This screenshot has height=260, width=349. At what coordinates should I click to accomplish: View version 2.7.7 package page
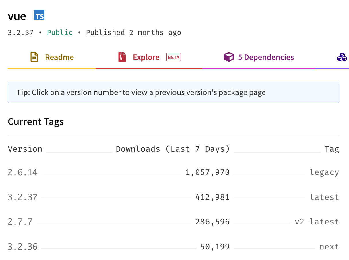pos(20,222)
